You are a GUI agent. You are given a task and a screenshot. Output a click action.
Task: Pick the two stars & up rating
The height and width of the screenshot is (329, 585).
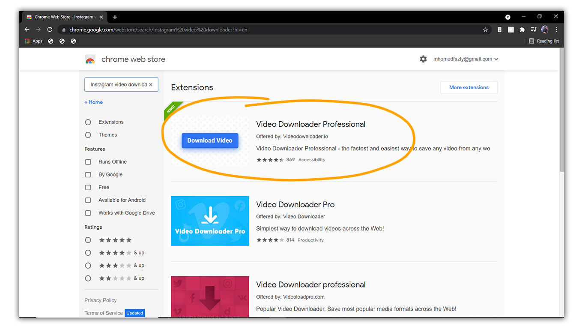(x=88, y=278)
